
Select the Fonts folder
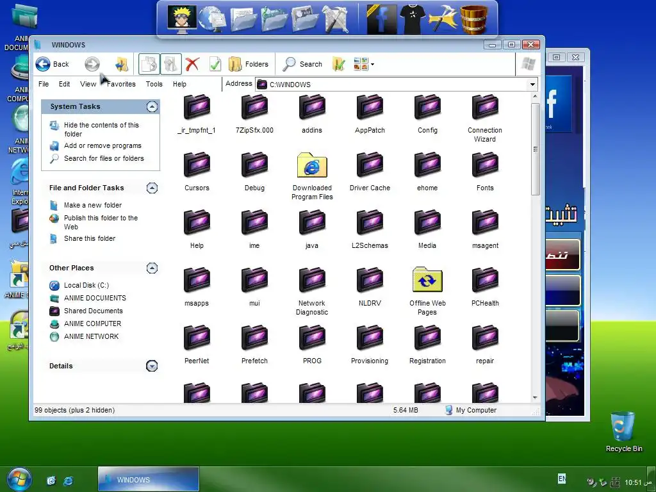[485, 172]
